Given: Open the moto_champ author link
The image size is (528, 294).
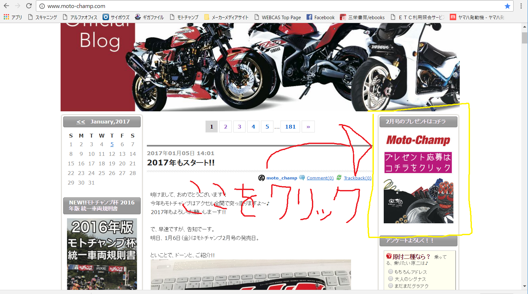Looking at the screenshot, I should tap(281, 178).
